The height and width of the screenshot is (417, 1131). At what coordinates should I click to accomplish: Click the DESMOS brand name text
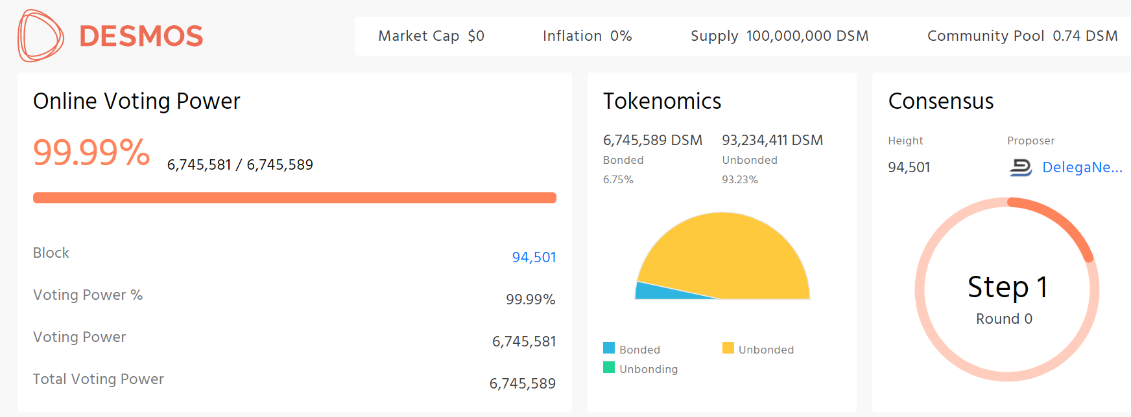(x=141, y=36)
